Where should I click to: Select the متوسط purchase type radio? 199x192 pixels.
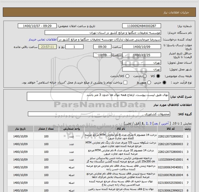[149, 82]
